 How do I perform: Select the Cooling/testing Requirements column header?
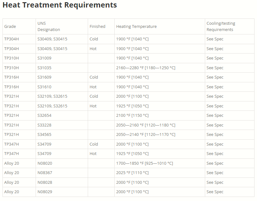tap(221, 27)
